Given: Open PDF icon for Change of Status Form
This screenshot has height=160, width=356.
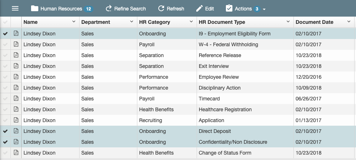Looking at the screenshot, I should [16, 153].
